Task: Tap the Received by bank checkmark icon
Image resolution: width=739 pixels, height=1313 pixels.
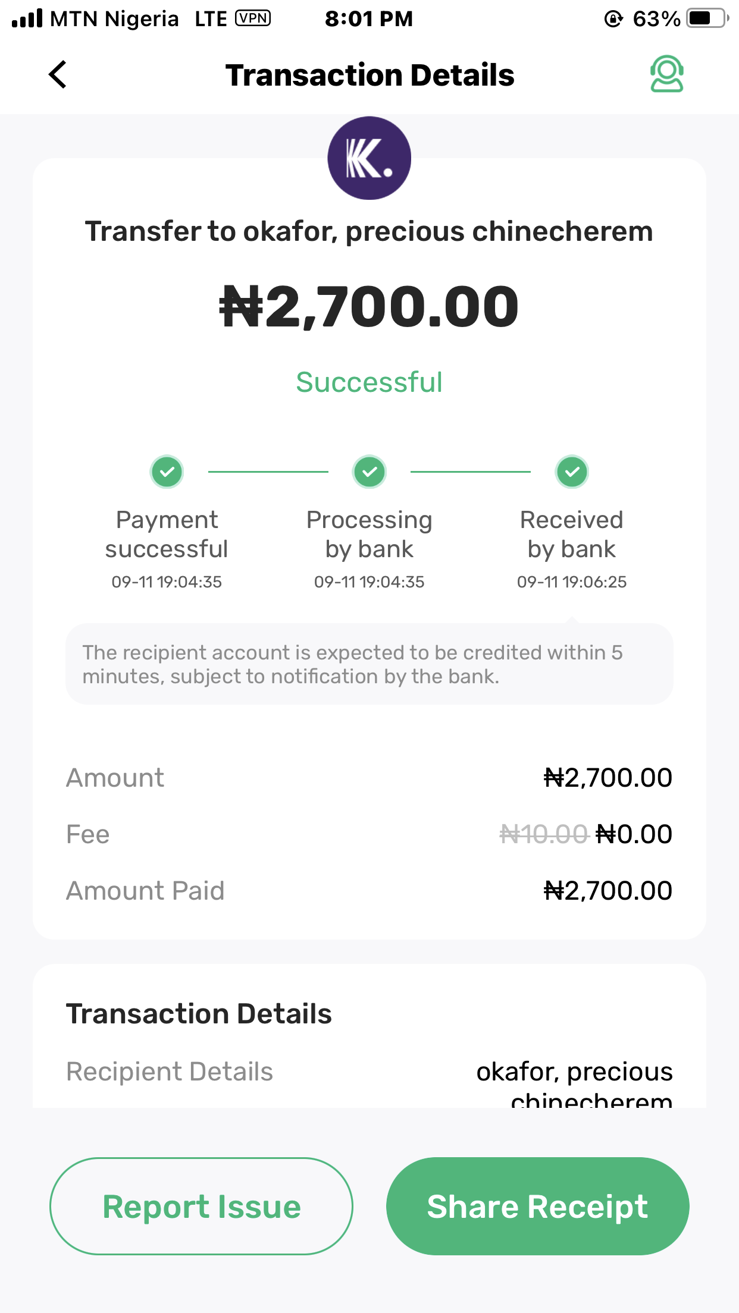Action: click(x=572, y=472)
